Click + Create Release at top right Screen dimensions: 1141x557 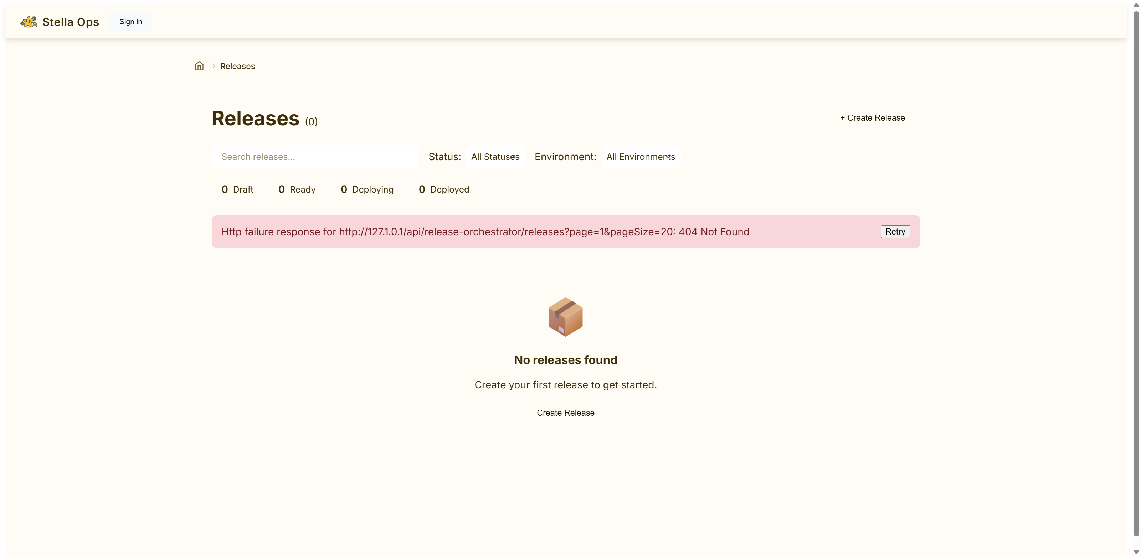coord(872,118)
